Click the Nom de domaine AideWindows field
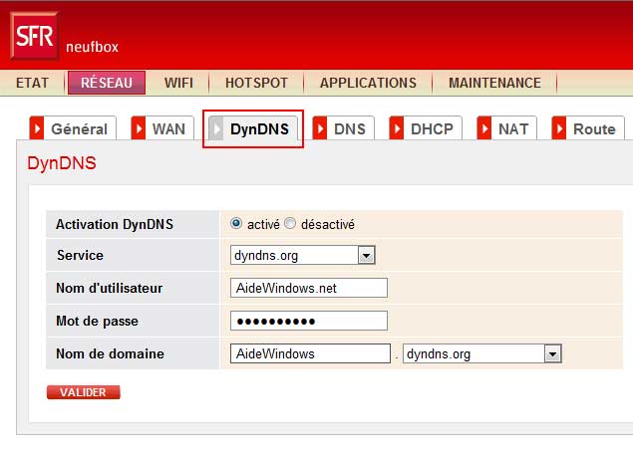The height and width of the screenshot is (456, 633). click(x=309, y=353)
